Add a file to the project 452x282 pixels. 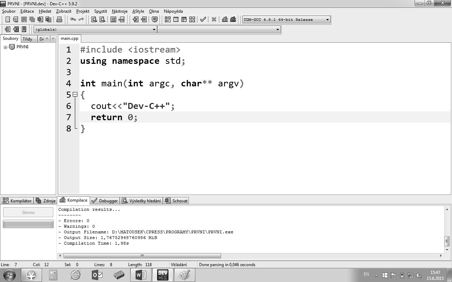135,19
